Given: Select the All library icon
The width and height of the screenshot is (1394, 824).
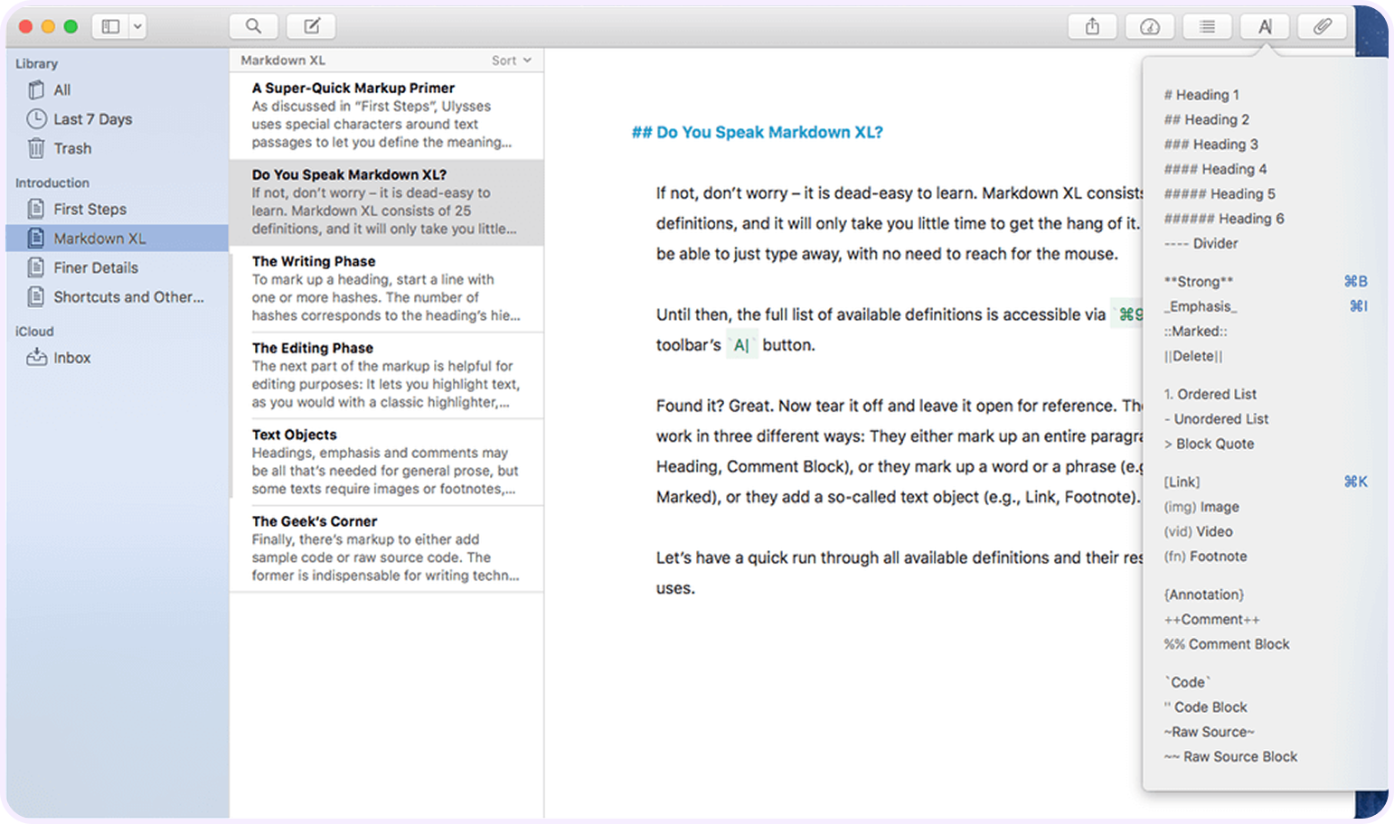Looking at the screenshot, I should pos(36,89).
